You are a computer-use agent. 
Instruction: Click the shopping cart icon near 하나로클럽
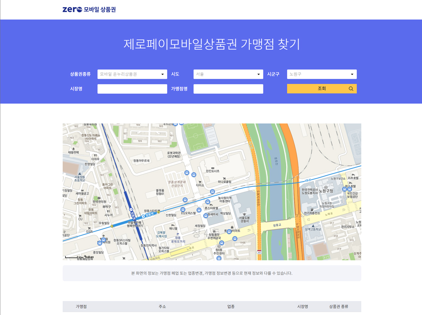point(224,178)
